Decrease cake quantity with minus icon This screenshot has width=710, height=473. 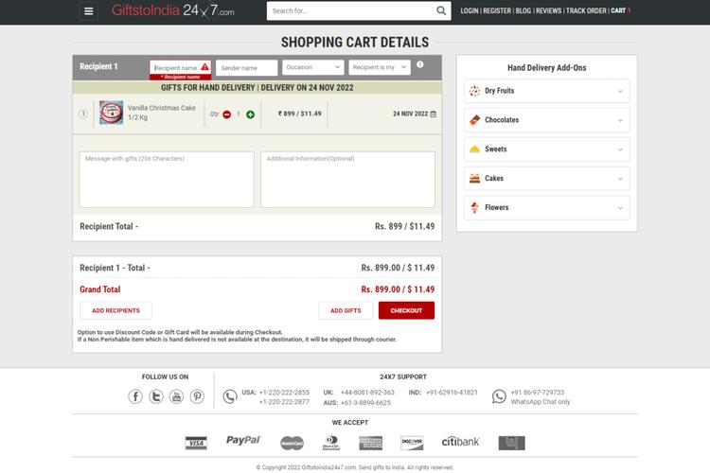tap(227, 114)
